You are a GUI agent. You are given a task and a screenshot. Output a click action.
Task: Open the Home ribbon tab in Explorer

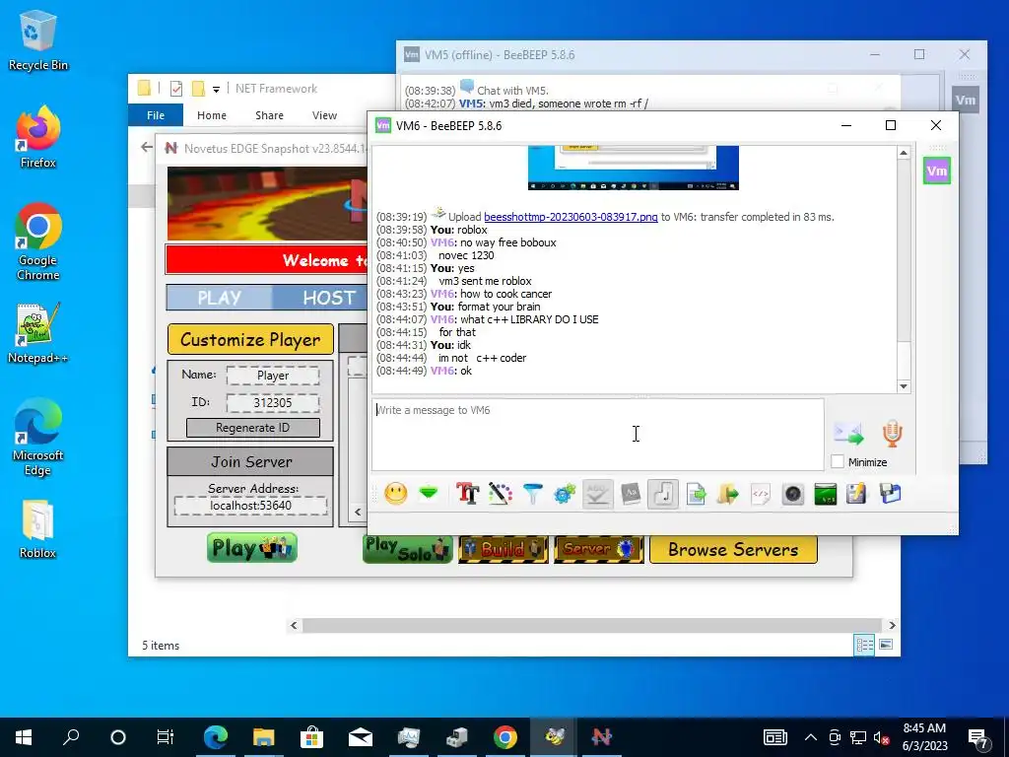pyautogui.click(x=212, y=115)
